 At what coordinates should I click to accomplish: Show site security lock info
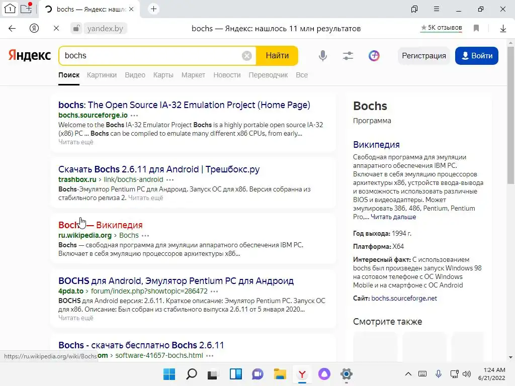tap(76, 29)
